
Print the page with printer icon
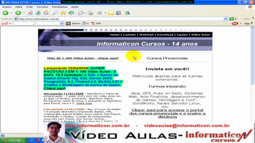pos(90,13)
